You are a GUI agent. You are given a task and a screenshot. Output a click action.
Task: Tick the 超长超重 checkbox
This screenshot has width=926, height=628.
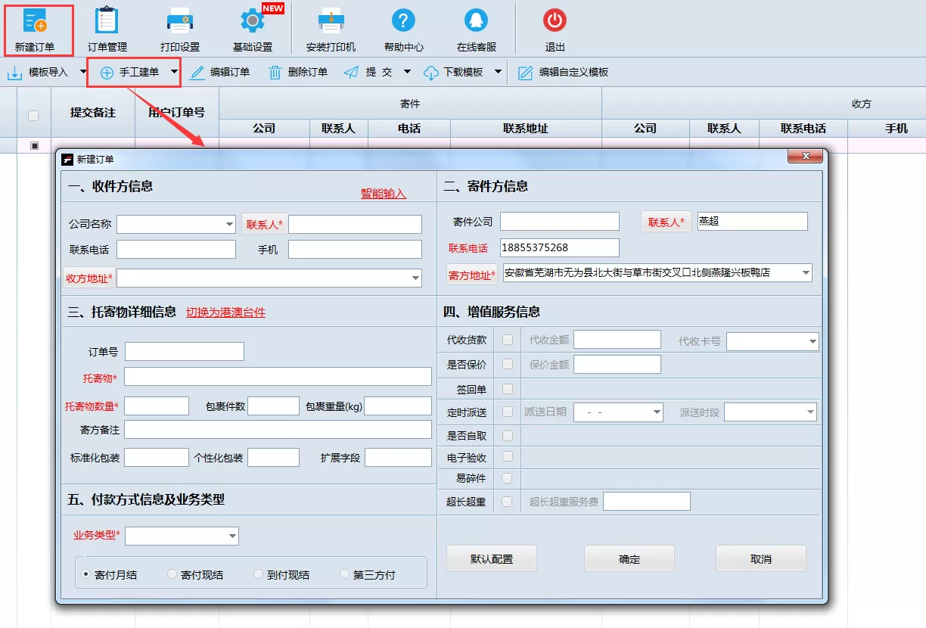(x=508, y=501)
